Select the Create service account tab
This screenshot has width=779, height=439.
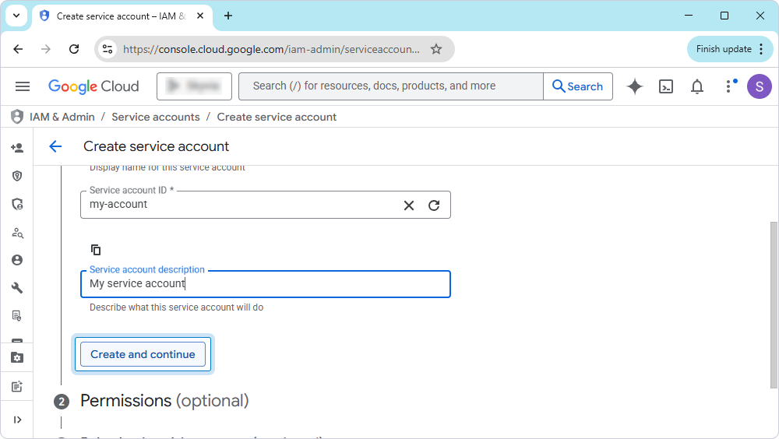pos(121,16)
